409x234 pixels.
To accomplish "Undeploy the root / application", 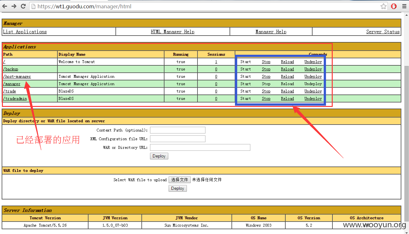I will [x=313, y=62].
